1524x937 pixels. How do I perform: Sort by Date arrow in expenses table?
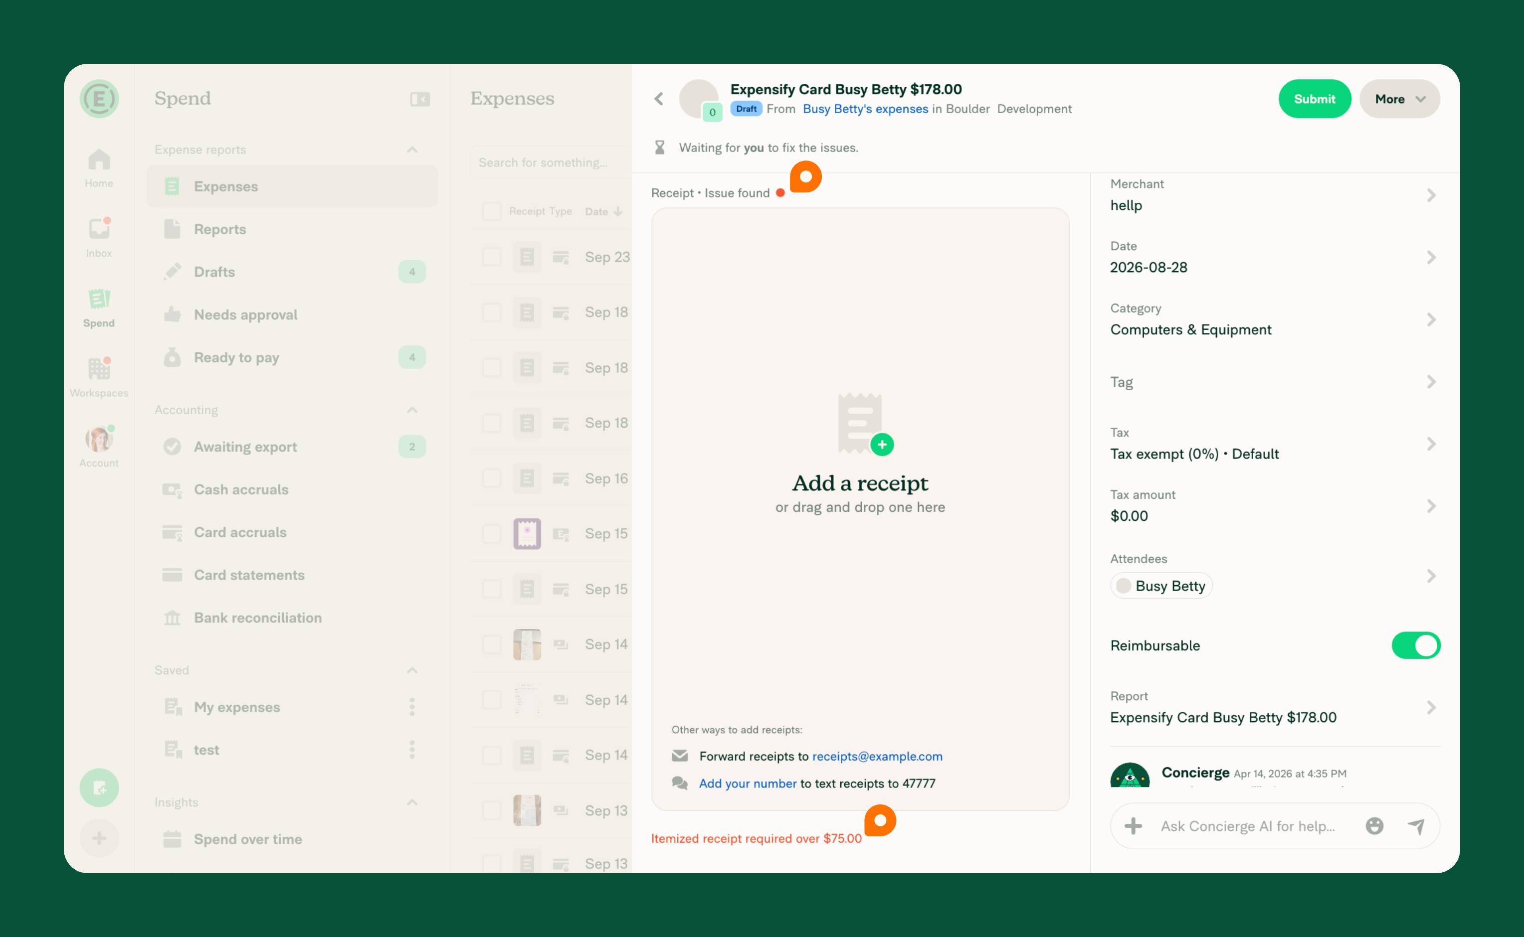pos(618,211)
